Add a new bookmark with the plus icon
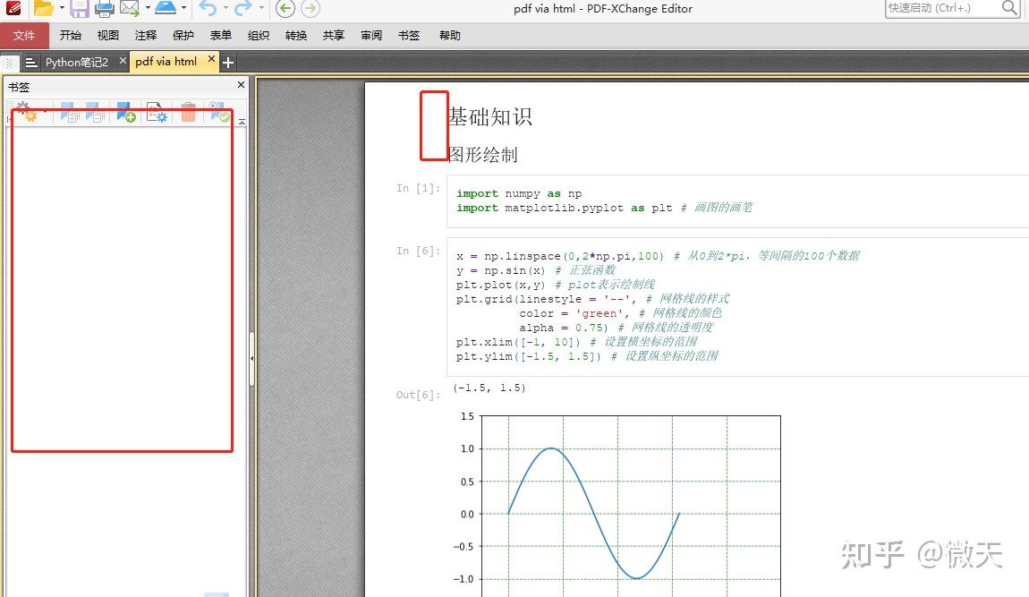Screen dimensions: 1029x597 [126, 115]
